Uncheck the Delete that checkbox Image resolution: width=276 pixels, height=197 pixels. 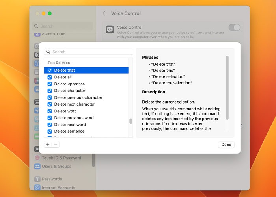(50, 71)
